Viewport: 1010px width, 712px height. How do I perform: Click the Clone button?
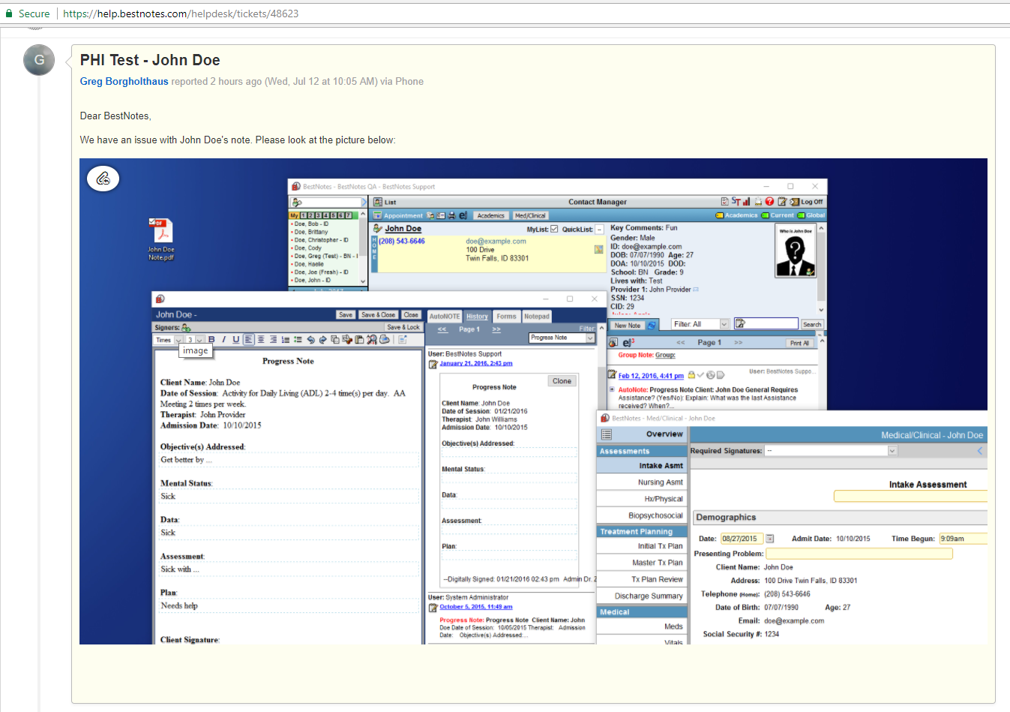(x=562, y=381)
